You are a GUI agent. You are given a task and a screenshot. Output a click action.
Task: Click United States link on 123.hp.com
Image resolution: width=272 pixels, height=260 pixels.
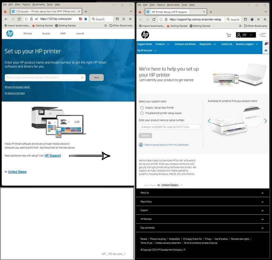pyautogui.click(x=17, y=172)
